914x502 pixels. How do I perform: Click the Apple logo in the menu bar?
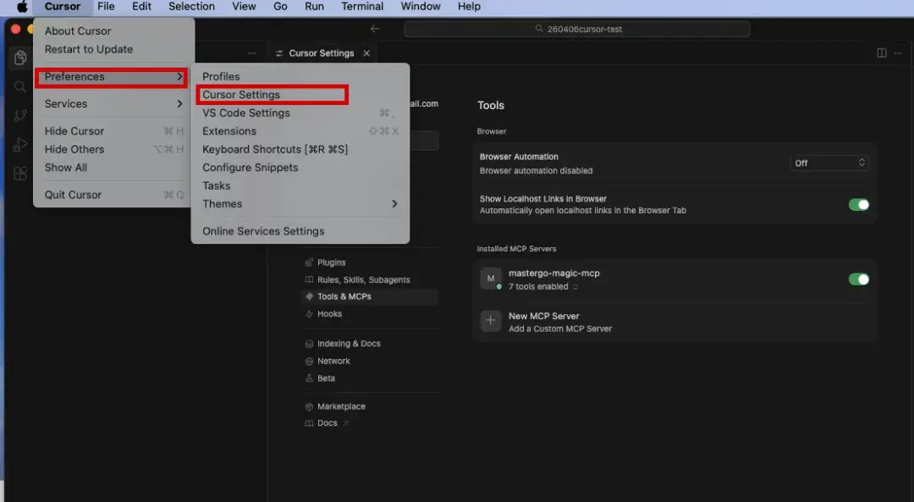[22, 7]
